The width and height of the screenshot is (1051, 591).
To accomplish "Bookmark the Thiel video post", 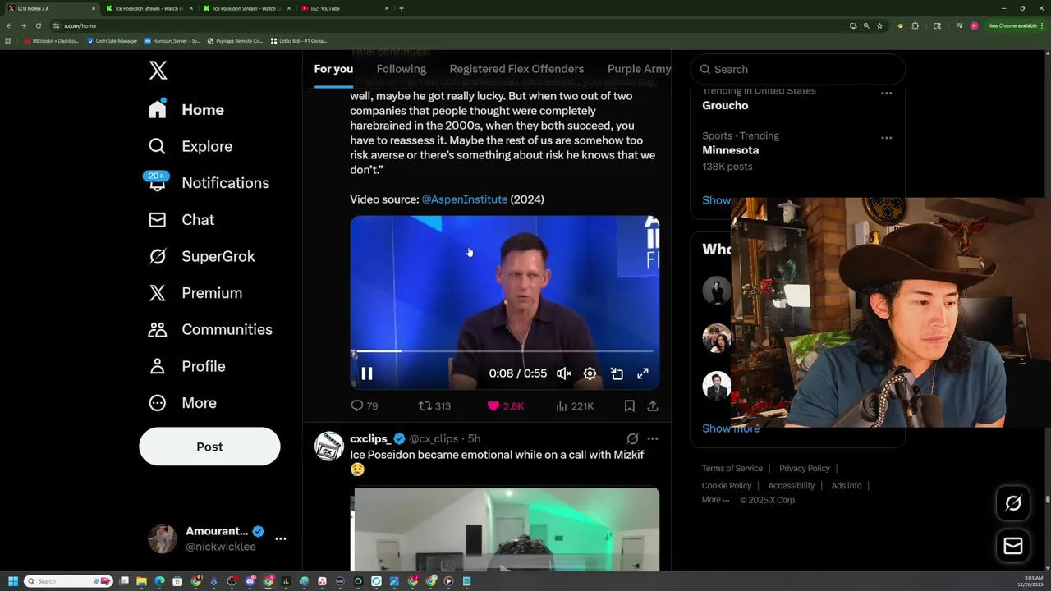I will (629, 405).
